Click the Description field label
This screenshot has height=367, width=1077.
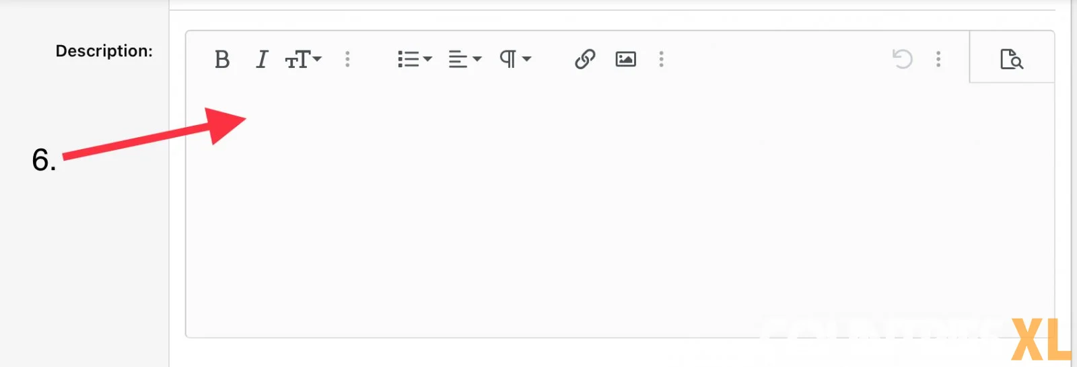coord(104,51)
